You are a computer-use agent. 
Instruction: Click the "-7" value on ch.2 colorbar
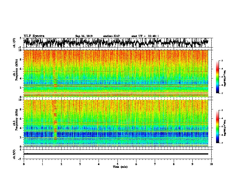[x=222, y=143]
